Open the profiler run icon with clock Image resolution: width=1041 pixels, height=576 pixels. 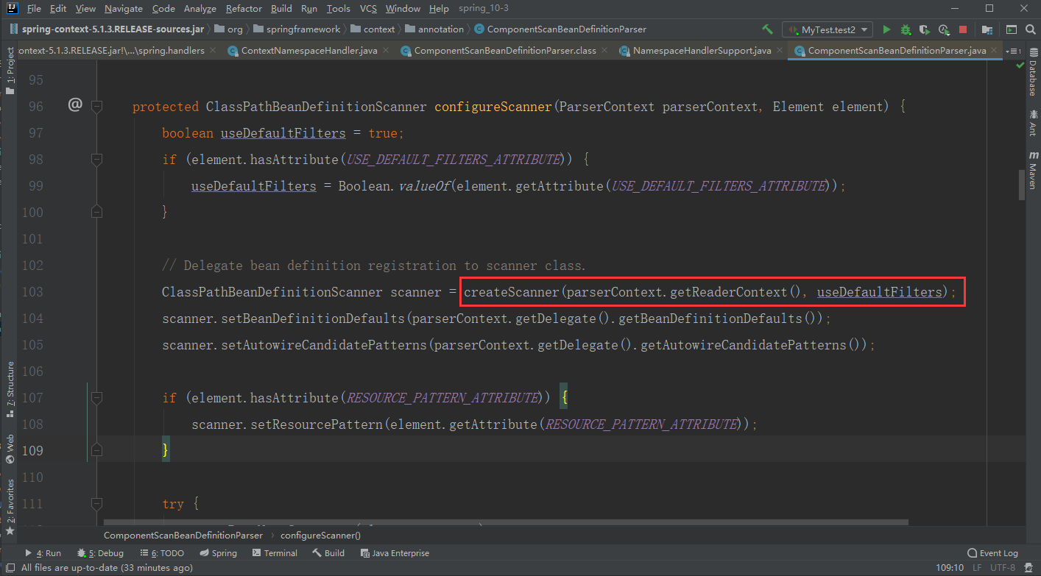click(944, 29)
